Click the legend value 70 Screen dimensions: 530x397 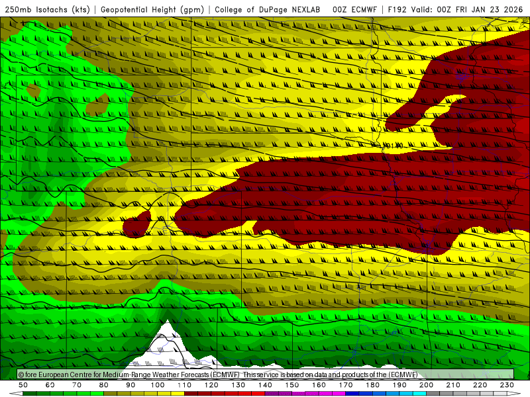pos(77,385)
